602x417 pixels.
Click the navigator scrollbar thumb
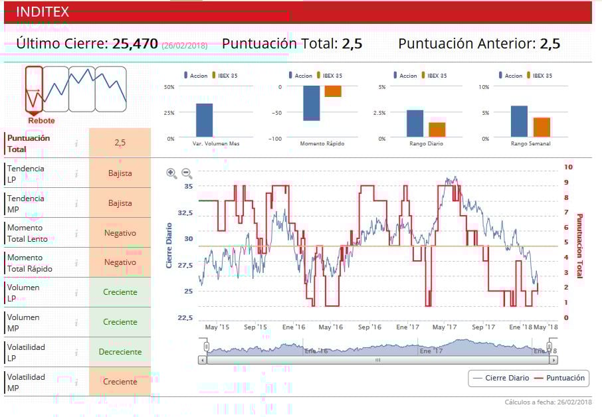click(378, 360)
